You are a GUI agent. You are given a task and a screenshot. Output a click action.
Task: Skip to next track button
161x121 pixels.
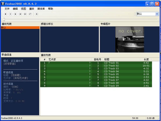tap(25, 14)
